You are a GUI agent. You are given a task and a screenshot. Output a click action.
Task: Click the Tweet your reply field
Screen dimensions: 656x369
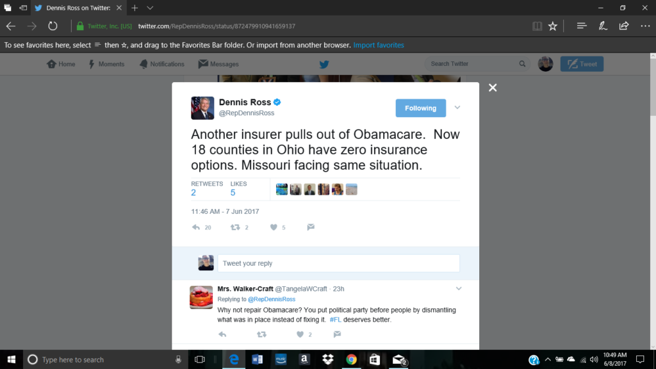tap(338, 263)
